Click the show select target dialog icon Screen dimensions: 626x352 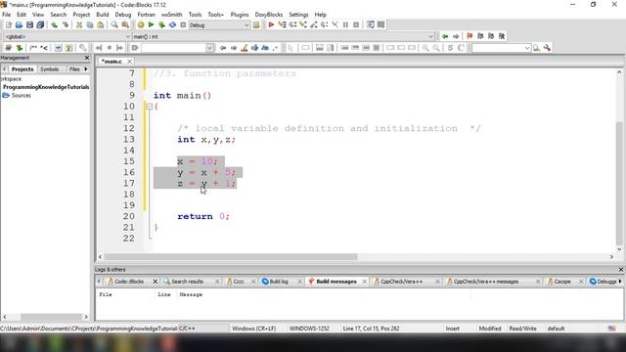[256, 24]
